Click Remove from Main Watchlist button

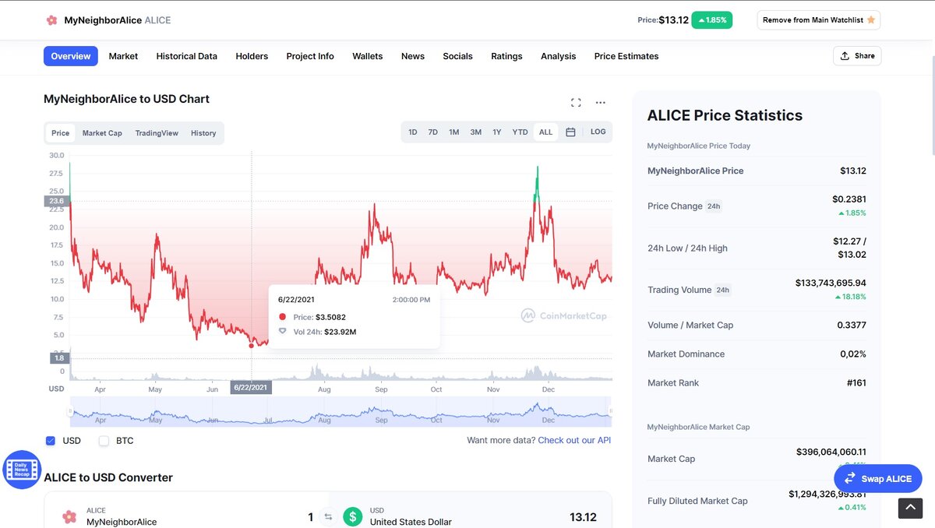pyautogui.click(x=819, y=20)
